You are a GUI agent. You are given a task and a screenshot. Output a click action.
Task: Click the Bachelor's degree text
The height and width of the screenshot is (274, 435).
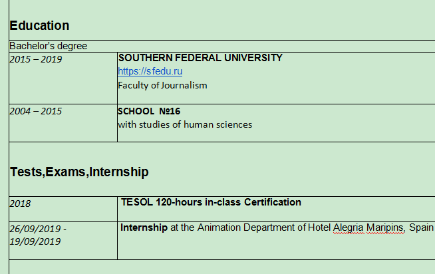(x=49, y=46)
